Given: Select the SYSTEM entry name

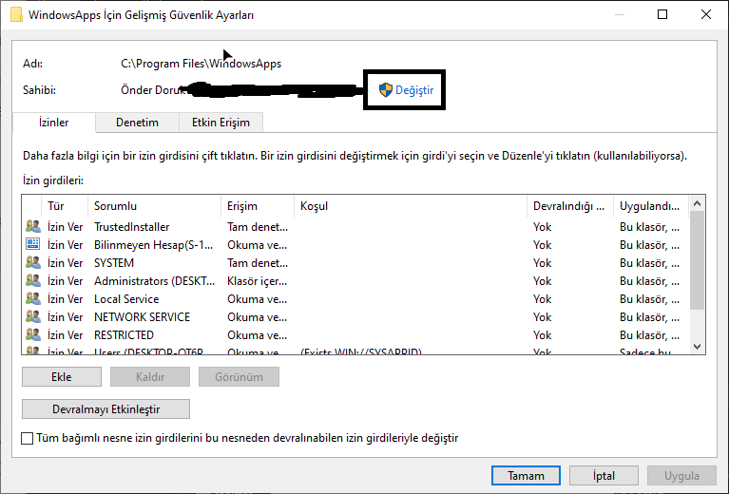Looking at the screenshot, I should click(114, 263).
